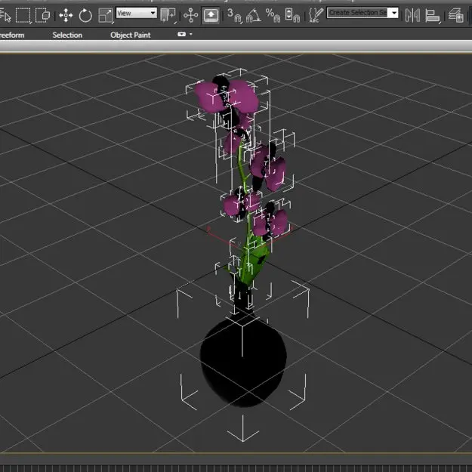Switch to the Selection ribbon tab

coord(67,35)
